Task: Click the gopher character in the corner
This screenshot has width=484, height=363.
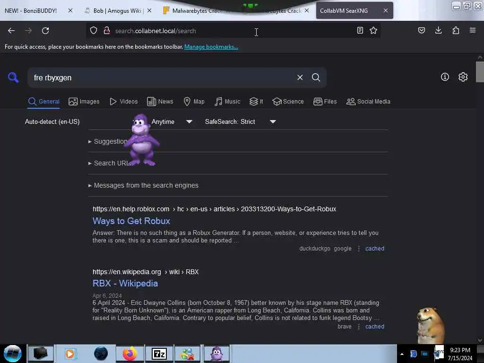Action: [430, 325]
